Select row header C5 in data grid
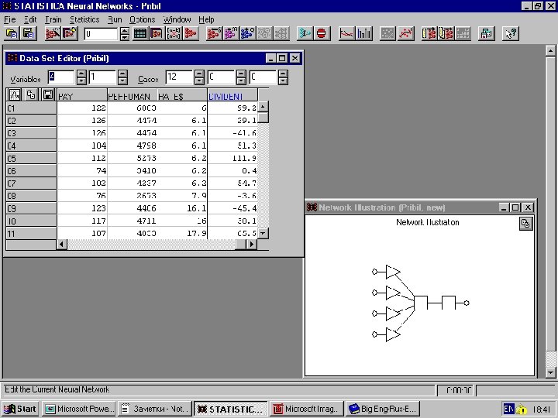The image size is (558, 418). click(29, 158)
